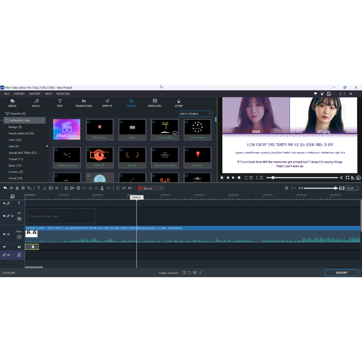Enter fullscreen preview mode
The image size is (362, 362).
pyautogui.click(x=347, y=177)
